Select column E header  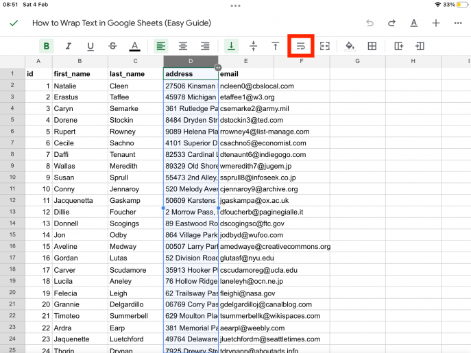click(246, 61)
